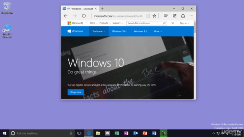Open Task View from taskbar
Image resolution: width=244 pixels, height=137 pixels.
coord(79,133)
